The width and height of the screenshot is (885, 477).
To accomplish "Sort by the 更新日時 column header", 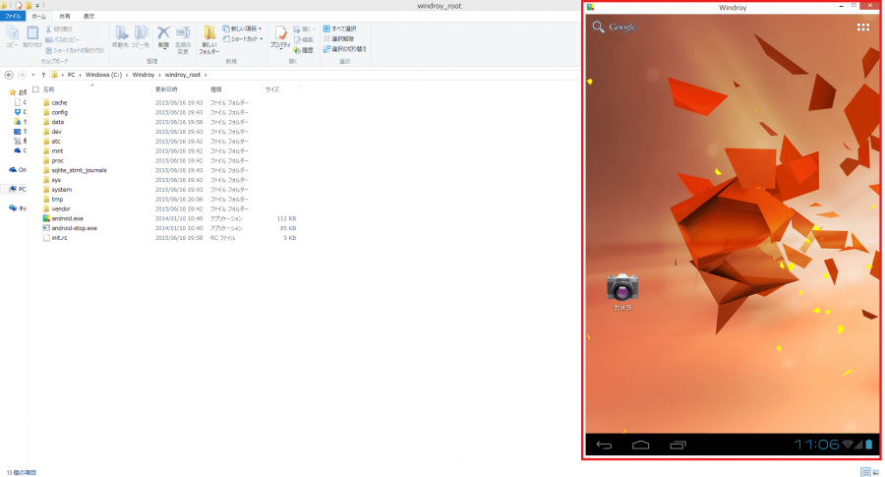I will [166, 89].
